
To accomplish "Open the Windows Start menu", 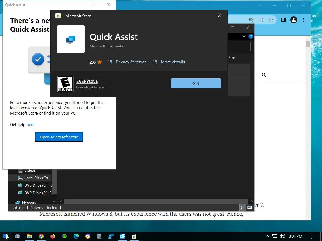I will (x=6, y=236).
